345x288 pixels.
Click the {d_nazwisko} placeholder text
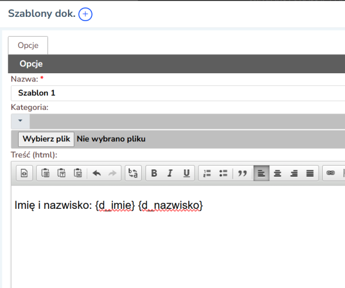point(171,206)
